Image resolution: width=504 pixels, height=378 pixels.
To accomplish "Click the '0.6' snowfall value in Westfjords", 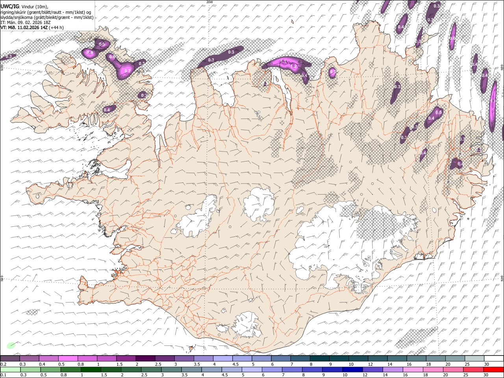I will [112, 57].
